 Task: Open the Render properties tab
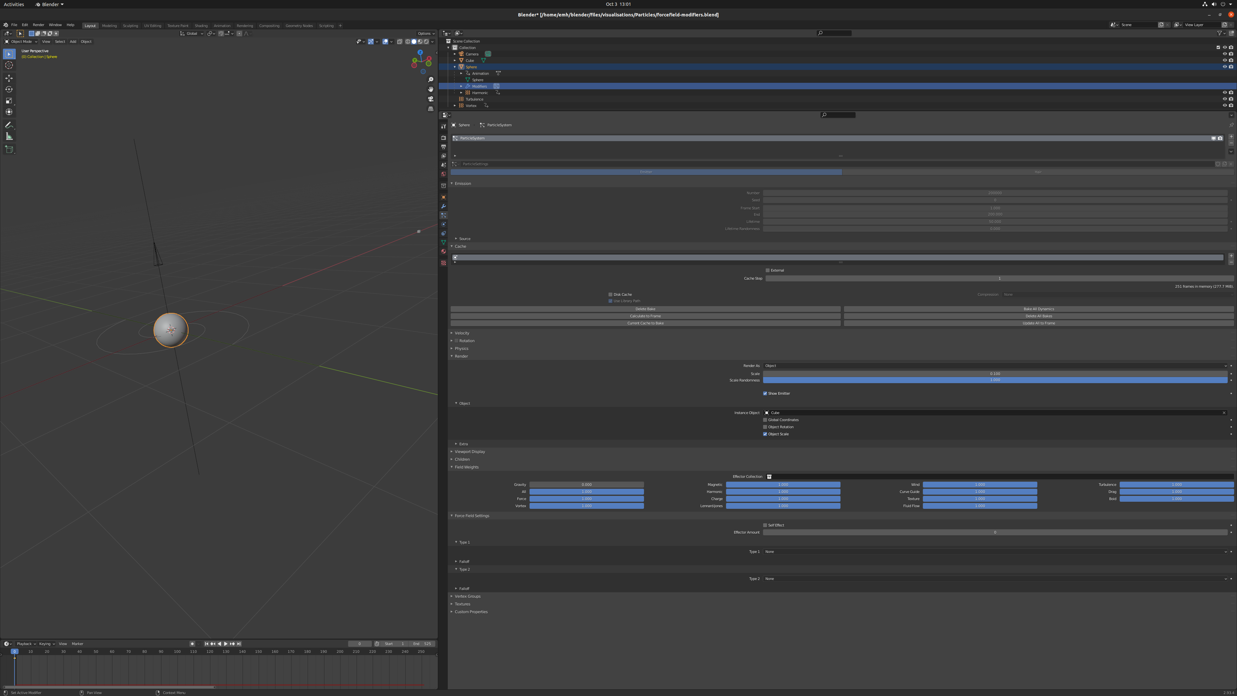[x=443, y=138]
